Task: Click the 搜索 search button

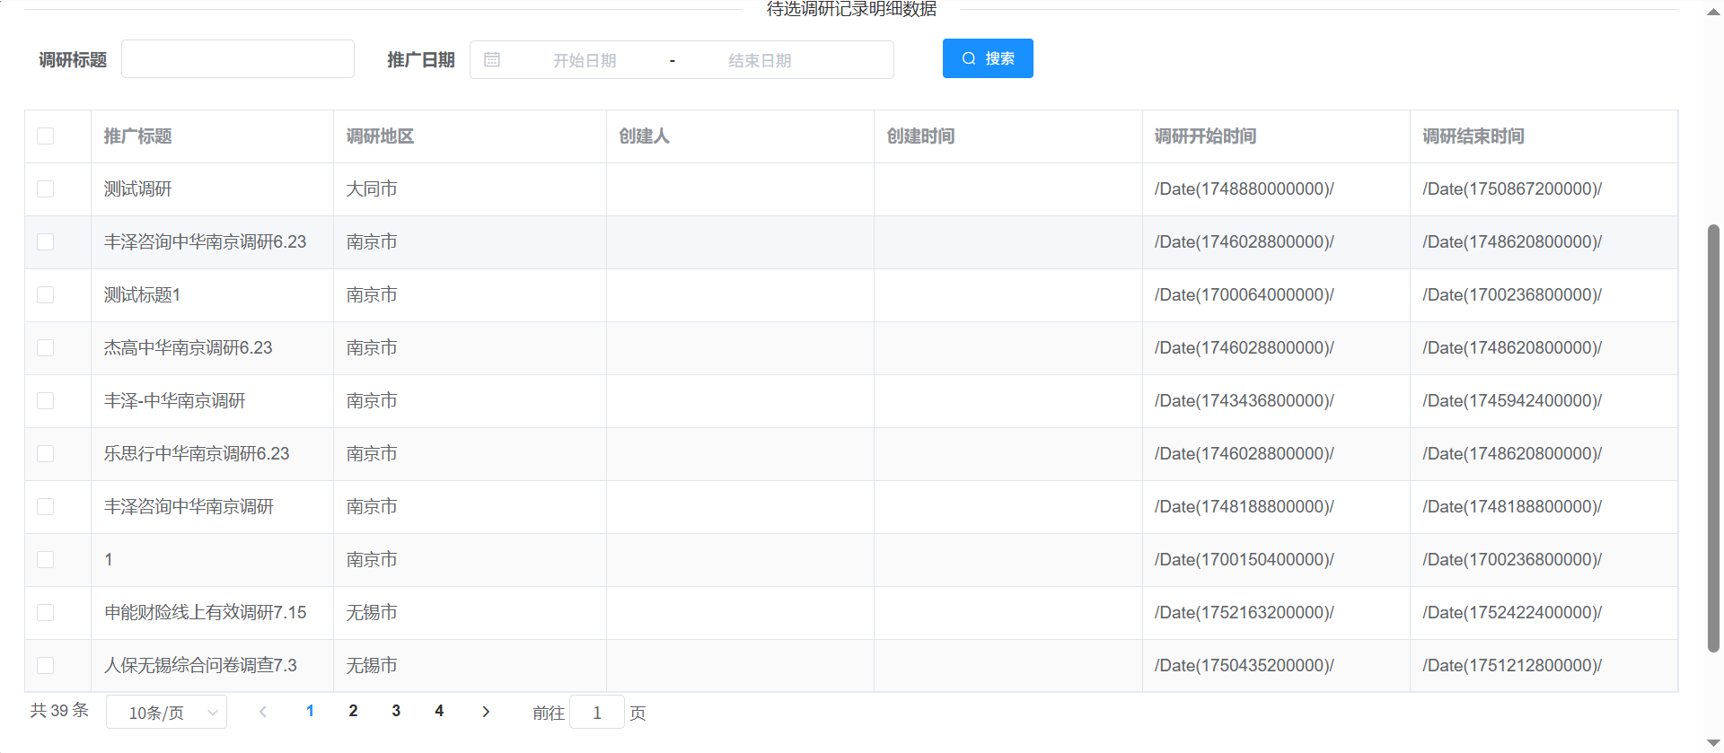Action: pyautogui.click(x=988, y=58)
